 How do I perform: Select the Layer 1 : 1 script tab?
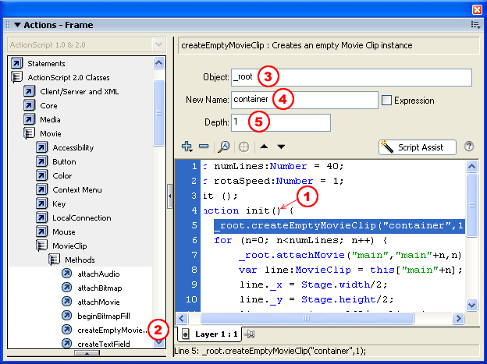[211, 334]
